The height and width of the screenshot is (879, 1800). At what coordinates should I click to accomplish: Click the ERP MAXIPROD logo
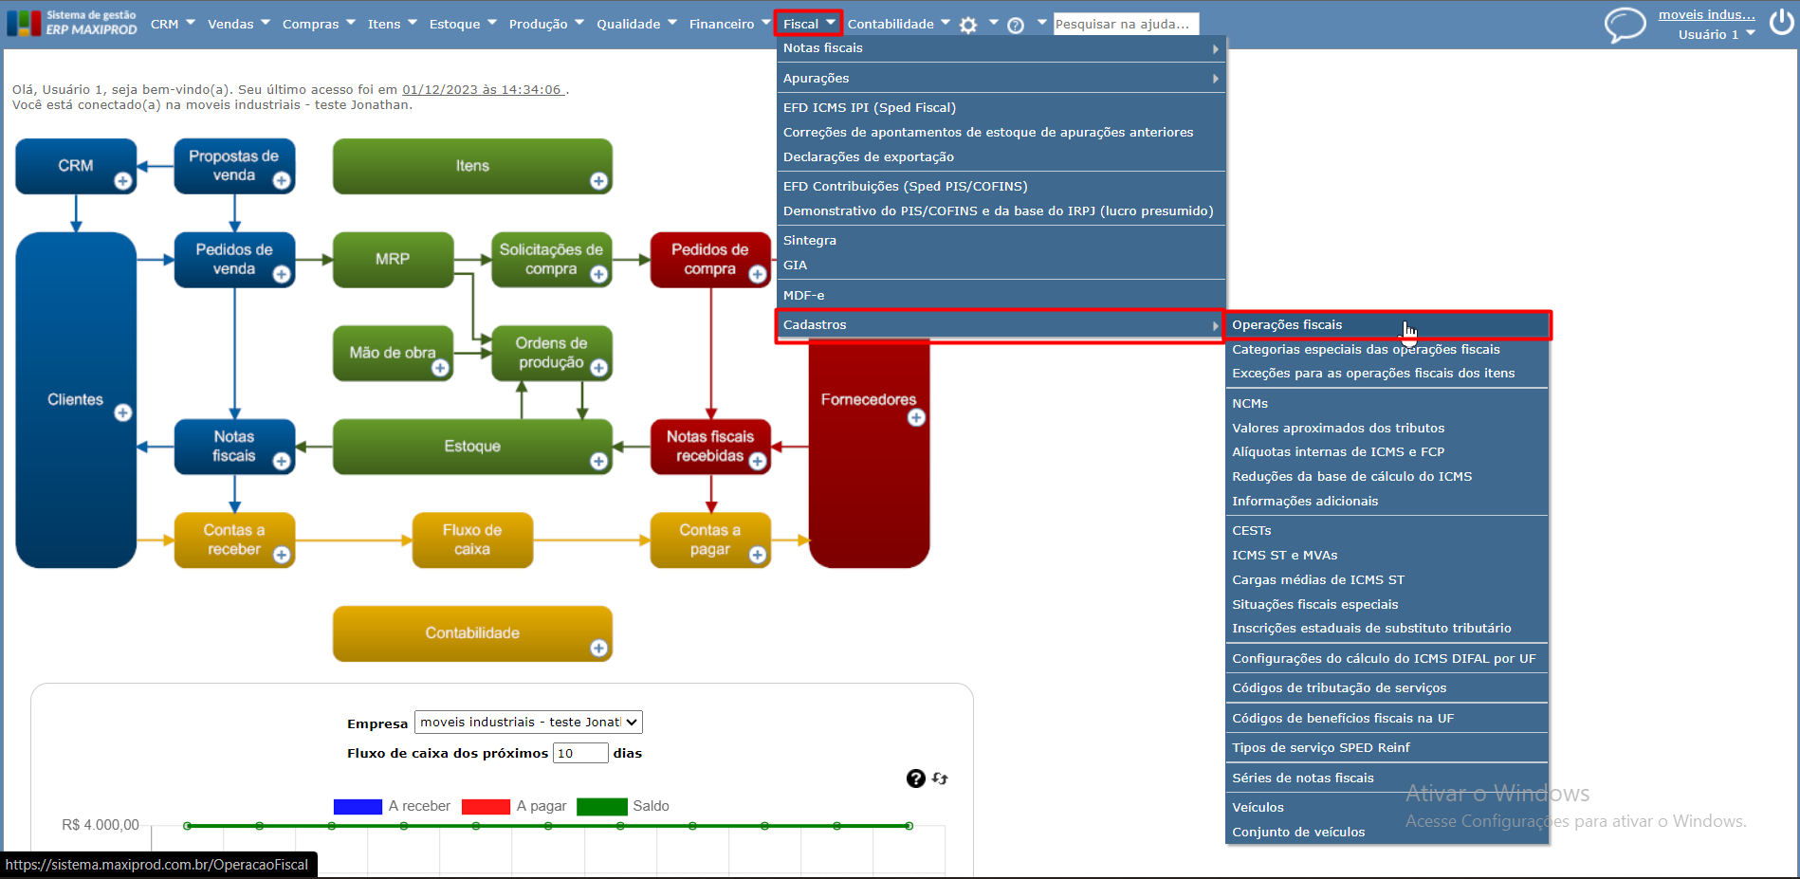(72, 23)
